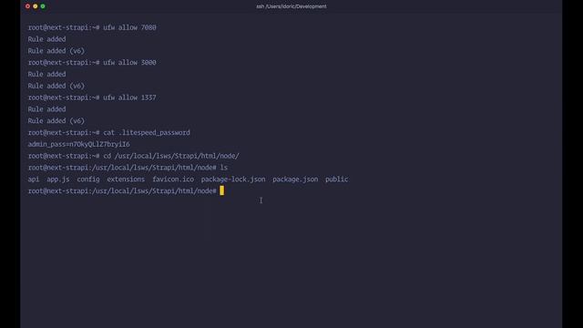Click 'api' in the ls output
The width and height of the screenshot is (583, 328).
(34, 179)
